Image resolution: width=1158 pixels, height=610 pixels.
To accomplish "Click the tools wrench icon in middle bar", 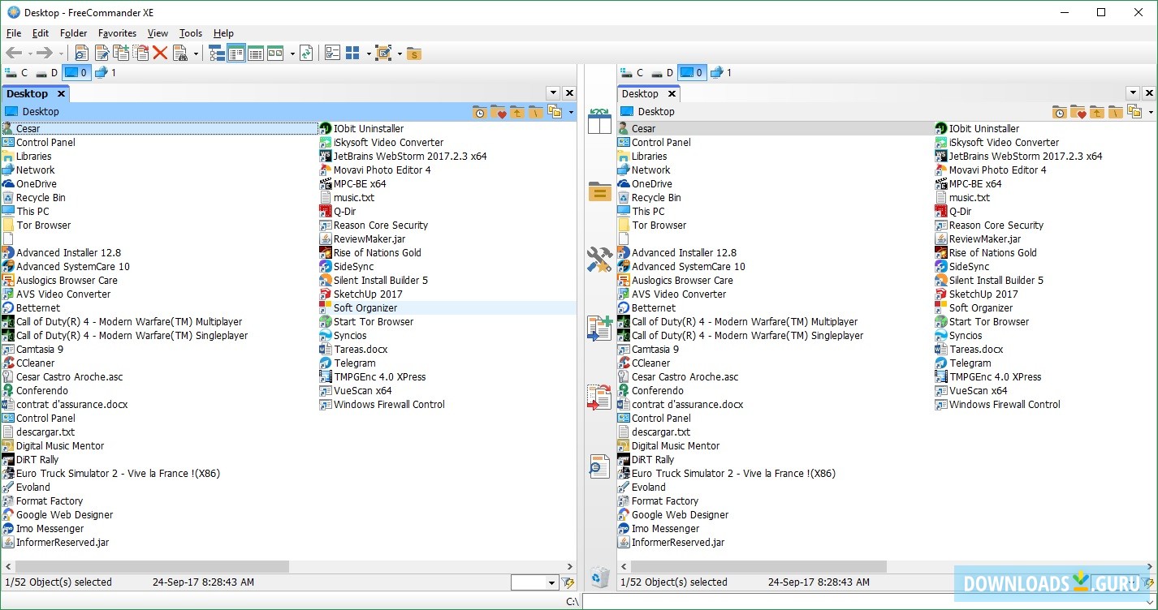I will coord(599,260).
